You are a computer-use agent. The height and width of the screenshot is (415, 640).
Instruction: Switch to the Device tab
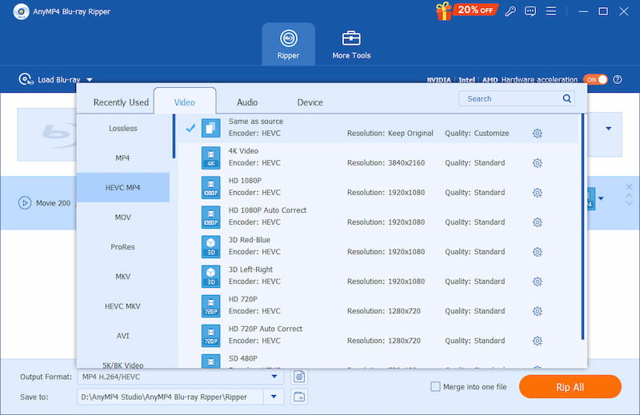[310, 102]
